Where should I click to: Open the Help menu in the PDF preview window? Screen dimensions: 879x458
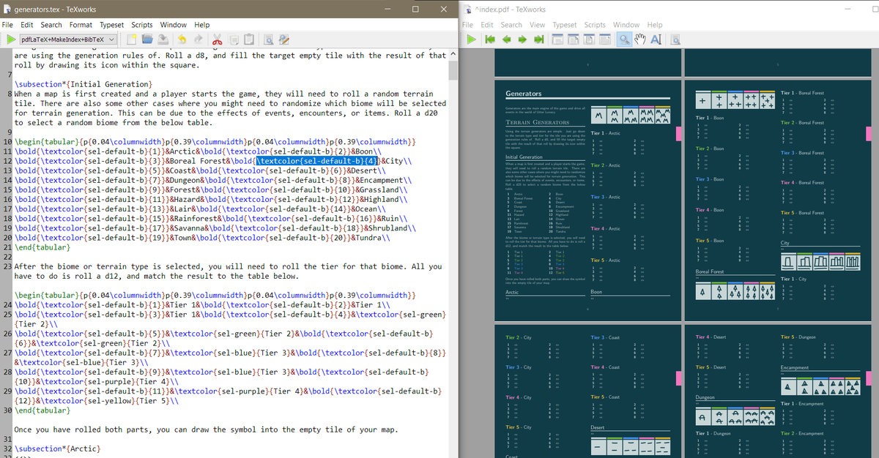click(654, 25)
